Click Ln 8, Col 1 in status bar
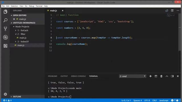Screen dimensions: 182x102 (126, 100)
